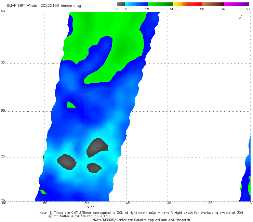253x222 pixels.
Task: Click the 'Data buffer is 24 hrs' note line
Action: pyautogui.click(x=79, y=216)
